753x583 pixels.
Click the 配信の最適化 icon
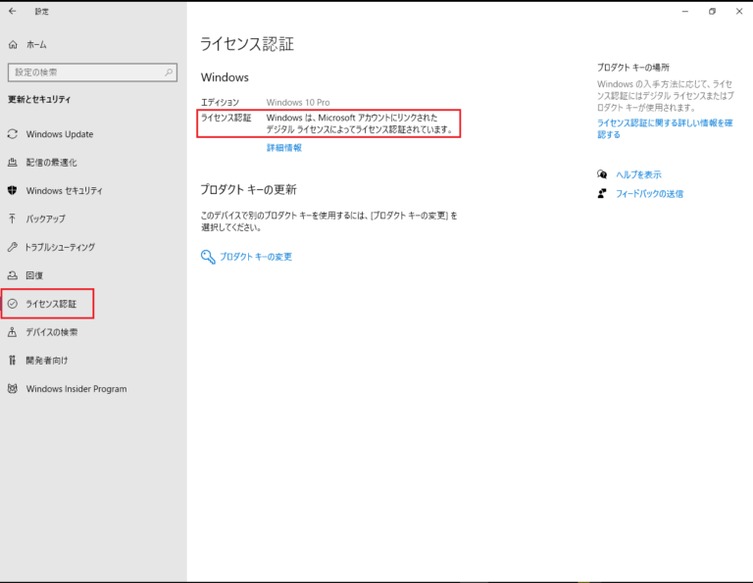point(13,163)
